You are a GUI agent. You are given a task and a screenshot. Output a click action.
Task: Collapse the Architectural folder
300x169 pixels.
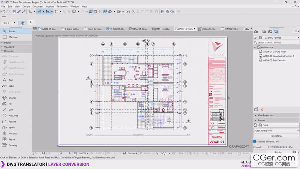pos(255,47)
